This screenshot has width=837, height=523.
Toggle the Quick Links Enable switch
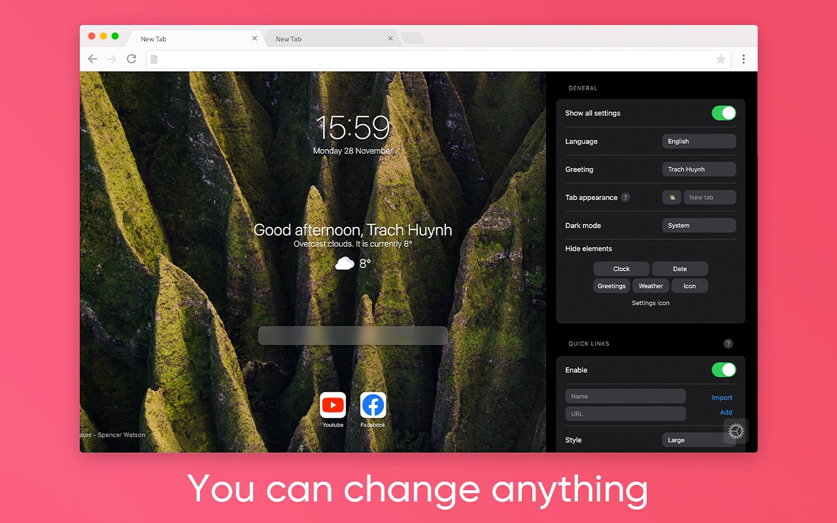click(x=724, y=370)
